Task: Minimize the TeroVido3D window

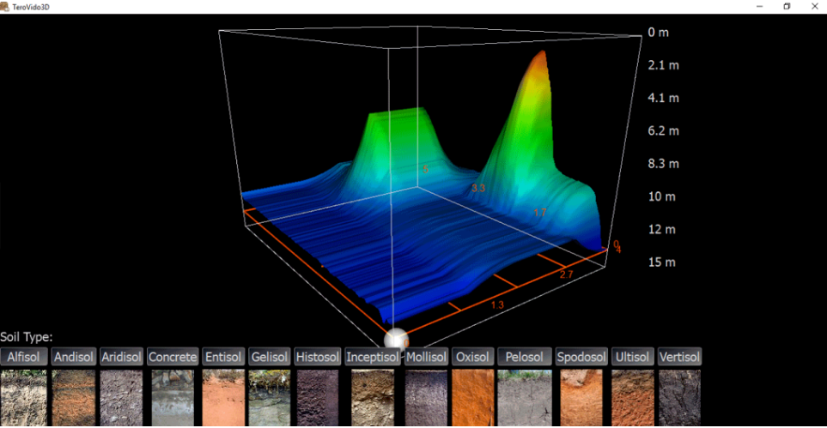Action: [759, 6]
